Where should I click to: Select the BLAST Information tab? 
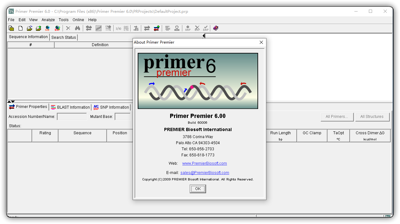tap(70, 107)
